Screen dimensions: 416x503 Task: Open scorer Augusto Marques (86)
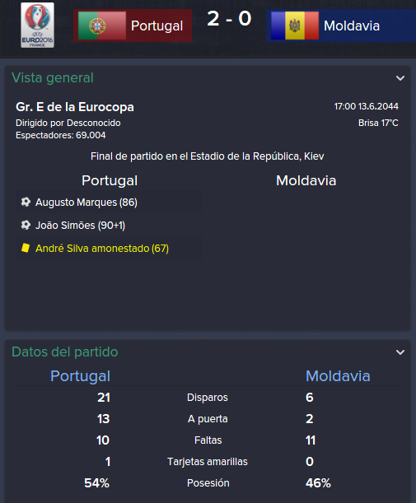[x=86, y=203]
